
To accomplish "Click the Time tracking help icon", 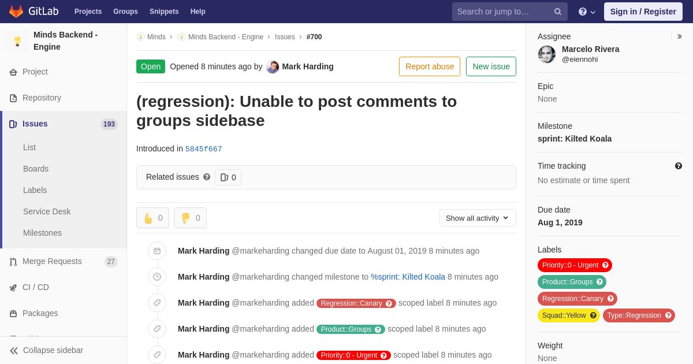I will click(x=679, y=166).
